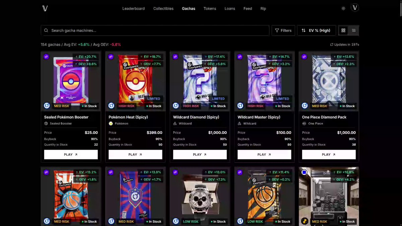Click link icon on the Rolex watch card
402x226 pixels.
[175, 172]
